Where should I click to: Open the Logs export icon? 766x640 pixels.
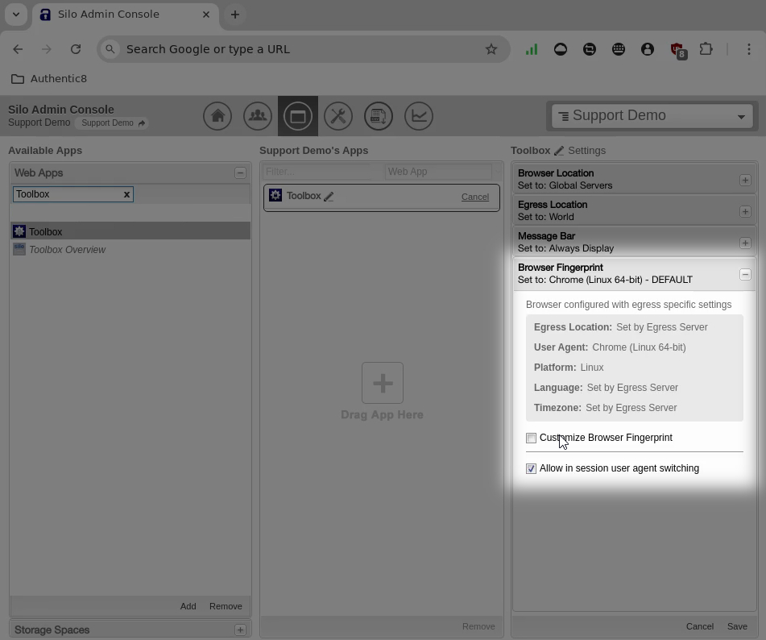[x=379, y=116]
